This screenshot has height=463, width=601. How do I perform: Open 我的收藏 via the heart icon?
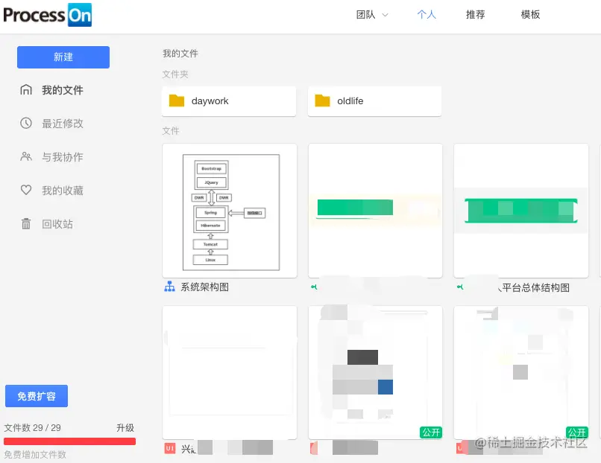(x=27, y=191)
